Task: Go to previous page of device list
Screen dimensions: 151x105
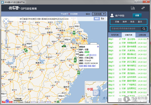Action: tap(120, 100)
